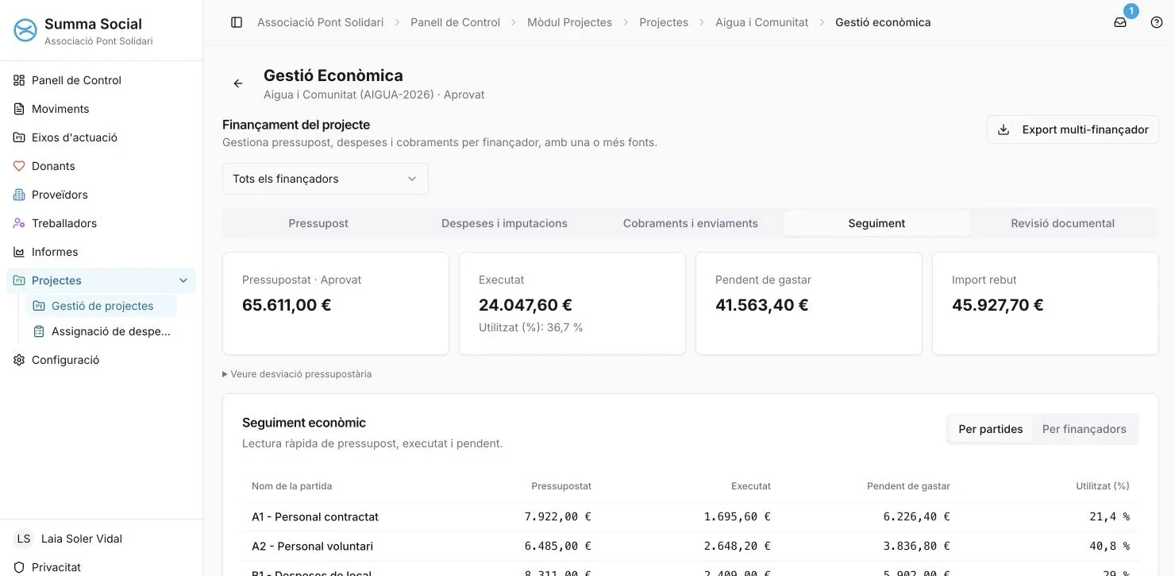Open the Tots els finançadors dropdown

(x=326, y=179)
